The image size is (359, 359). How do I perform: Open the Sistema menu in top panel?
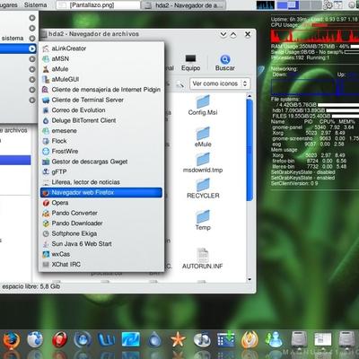click(x=35, y=4)
